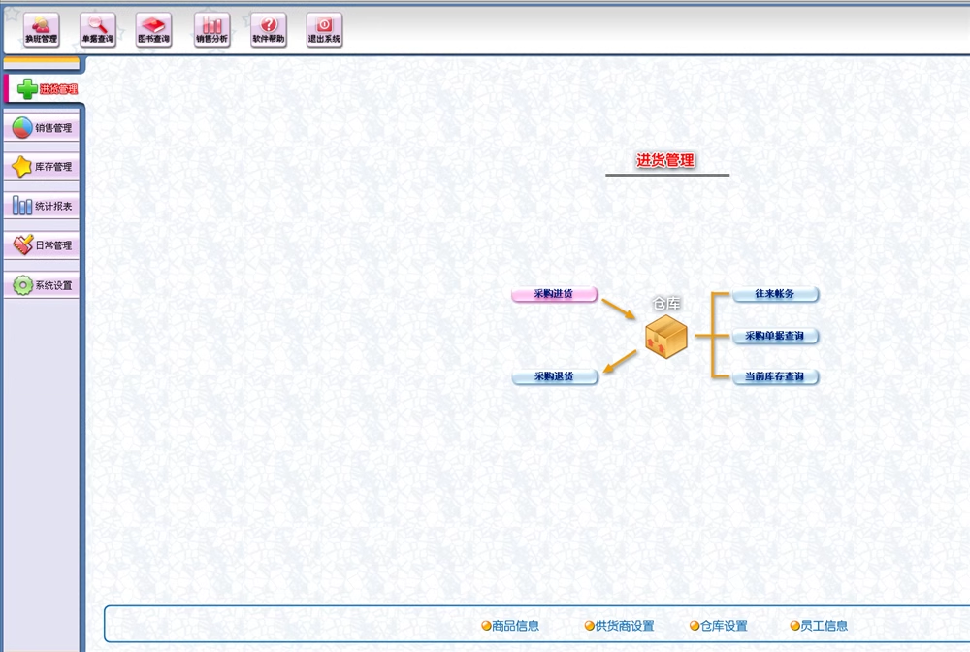Open 软件帮助 software help toolbar icon
The height and width of the screenshot is (652, 970).
pos(269,30)
